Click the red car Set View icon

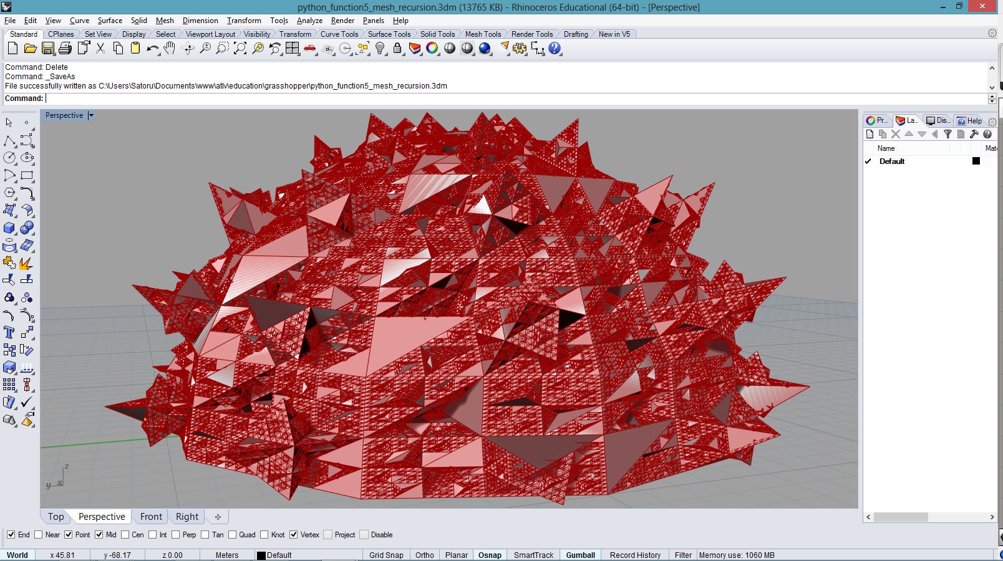tap(310, 49)
